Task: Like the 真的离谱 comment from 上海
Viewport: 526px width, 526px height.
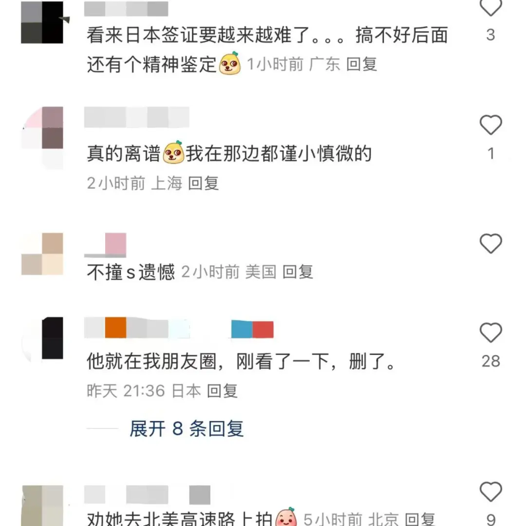Action: (491, 125)
